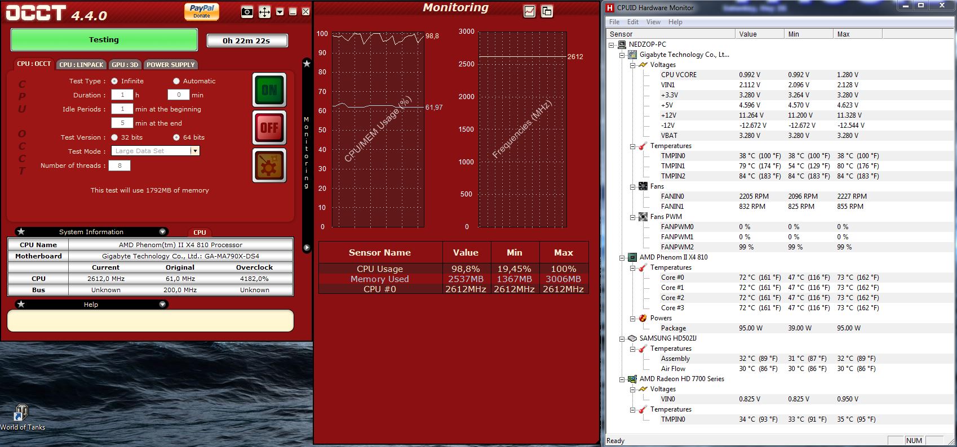Viewport: 957px width, 447px height.
Task: Click the SAMSUNG HD502IJ hard drive icon
Action: 632,338
